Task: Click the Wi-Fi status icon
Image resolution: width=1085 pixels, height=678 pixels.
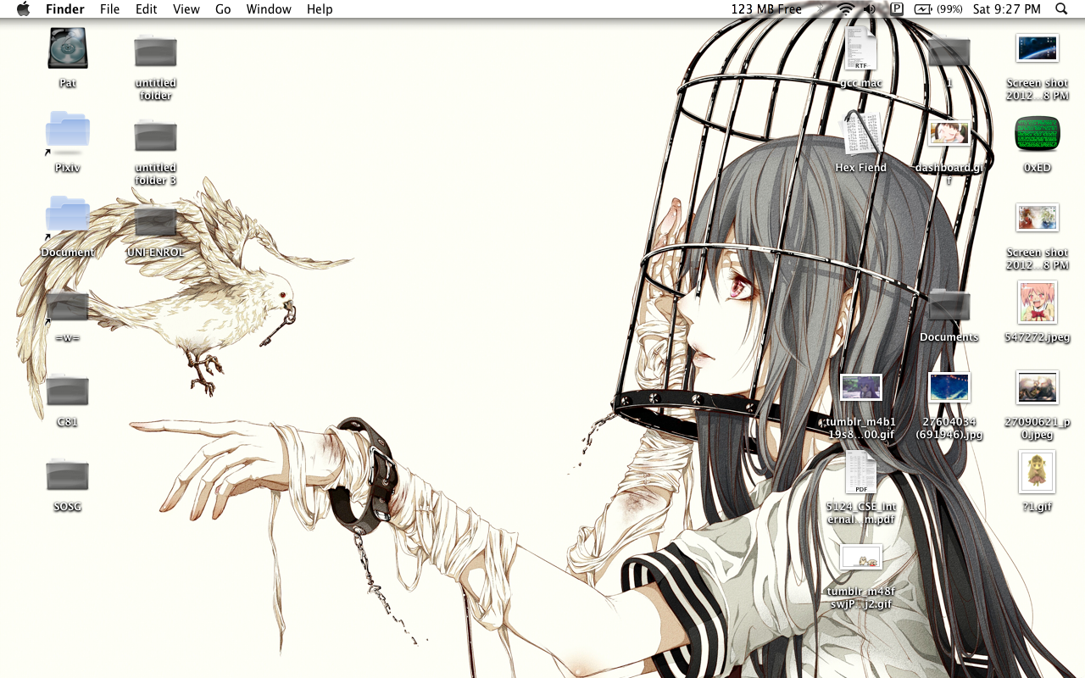Action: (846, 9)
